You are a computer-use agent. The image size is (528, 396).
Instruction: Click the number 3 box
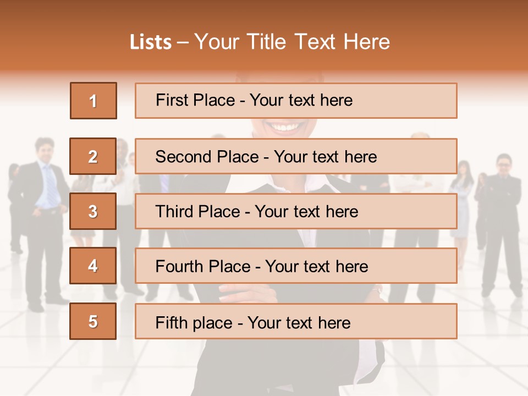pyautogui.click(x=93, y=211)
